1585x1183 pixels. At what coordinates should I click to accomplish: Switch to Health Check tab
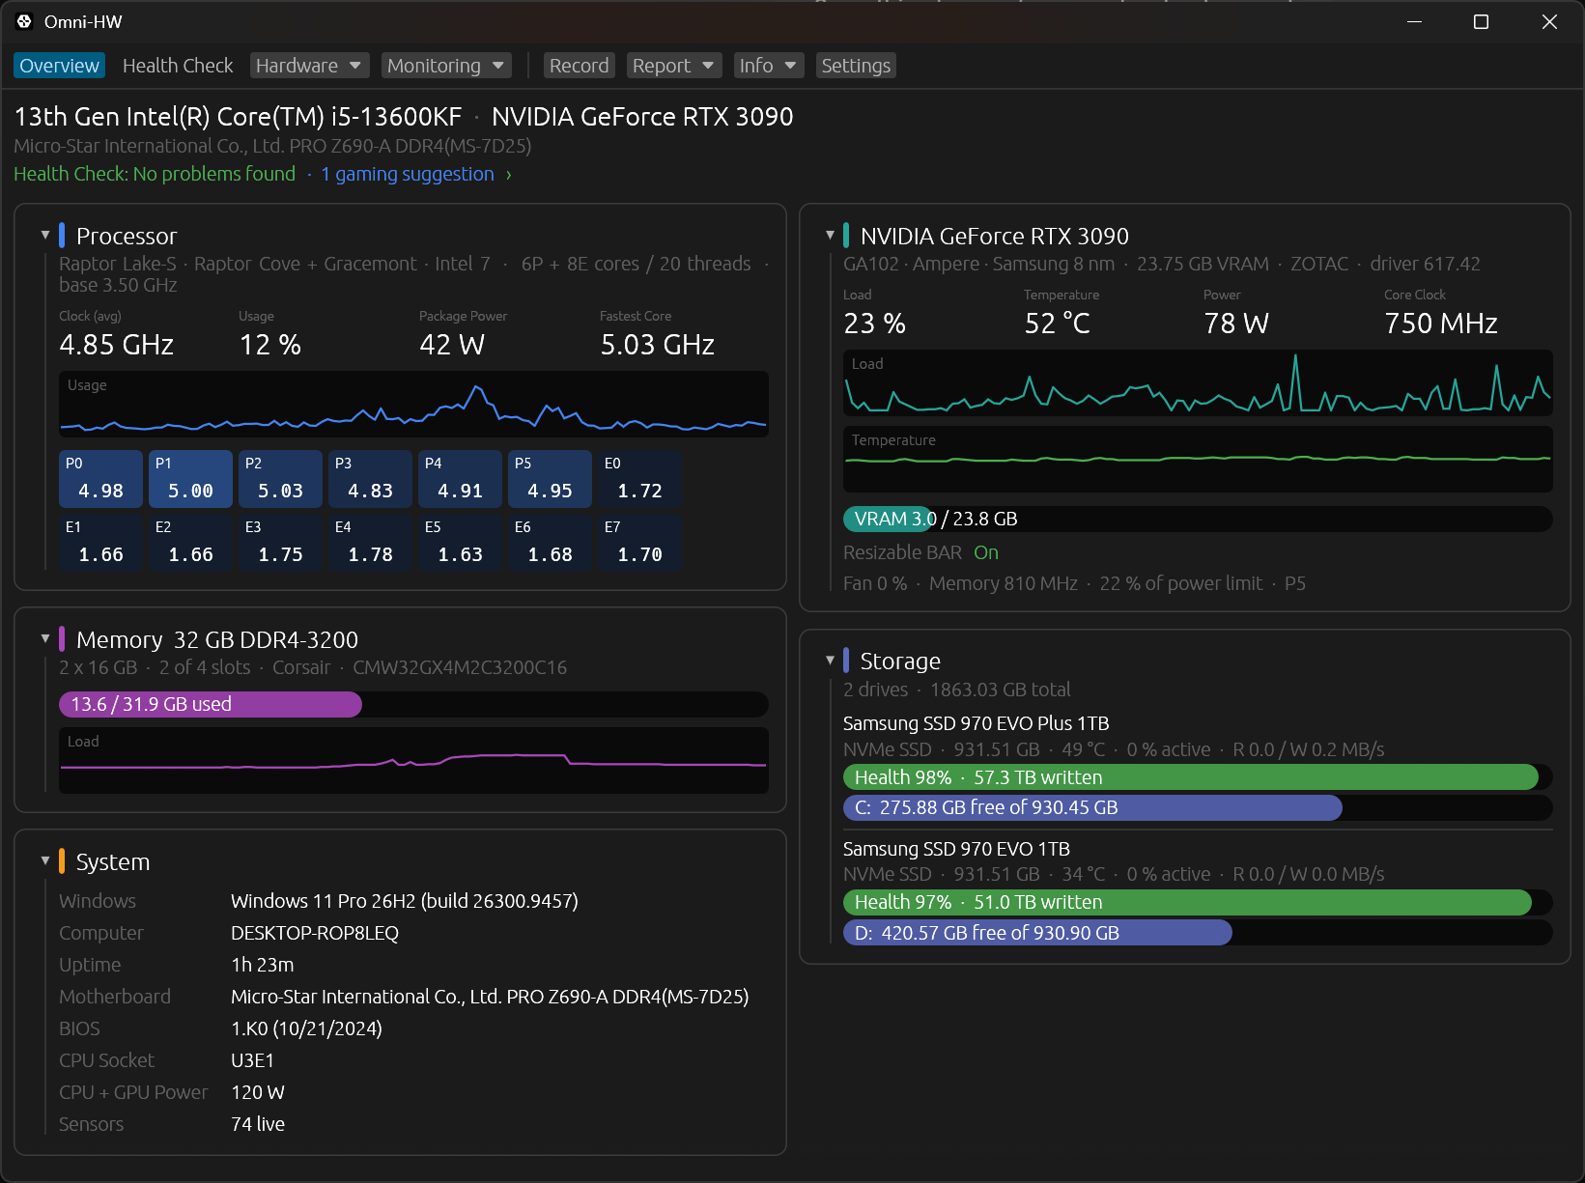[x=178, y=66]
